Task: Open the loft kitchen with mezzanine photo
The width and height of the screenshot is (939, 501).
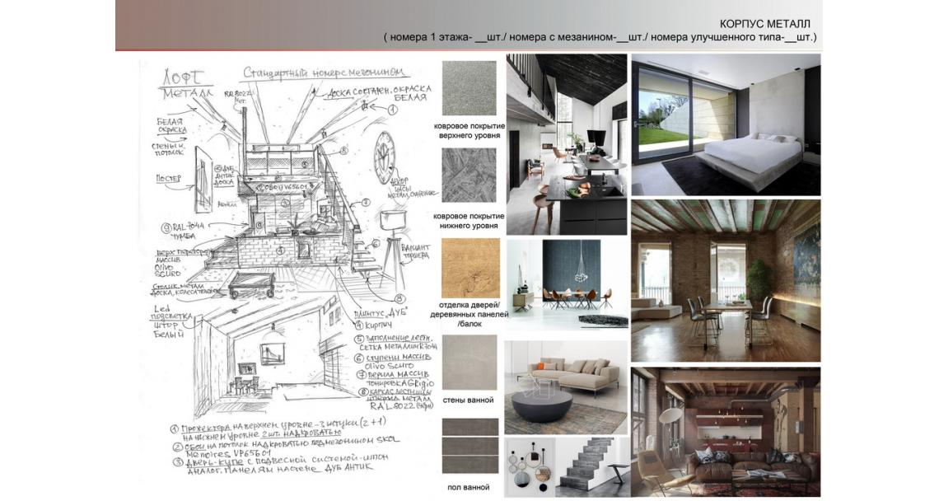Action: tap(567, 144)
